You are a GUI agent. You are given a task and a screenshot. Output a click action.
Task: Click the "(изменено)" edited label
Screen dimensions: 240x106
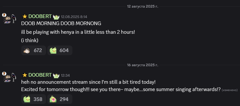[x=230, y=90]
